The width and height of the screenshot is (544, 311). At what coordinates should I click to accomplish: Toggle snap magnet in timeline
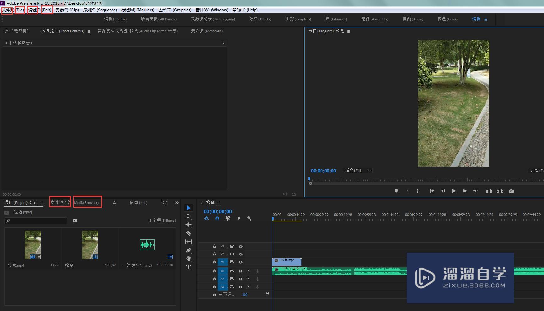[x=217, y=218]
